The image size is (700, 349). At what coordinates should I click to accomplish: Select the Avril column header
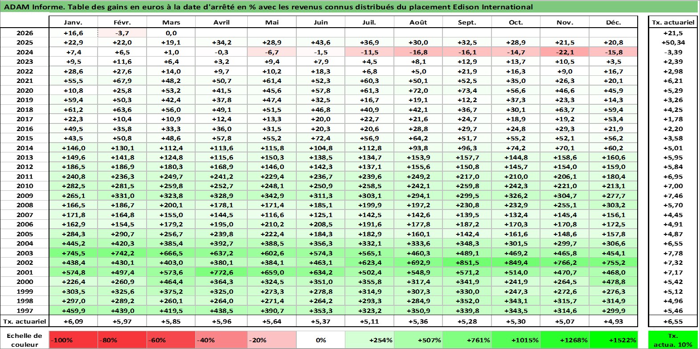pyautogui.click(x=221, y=22)
